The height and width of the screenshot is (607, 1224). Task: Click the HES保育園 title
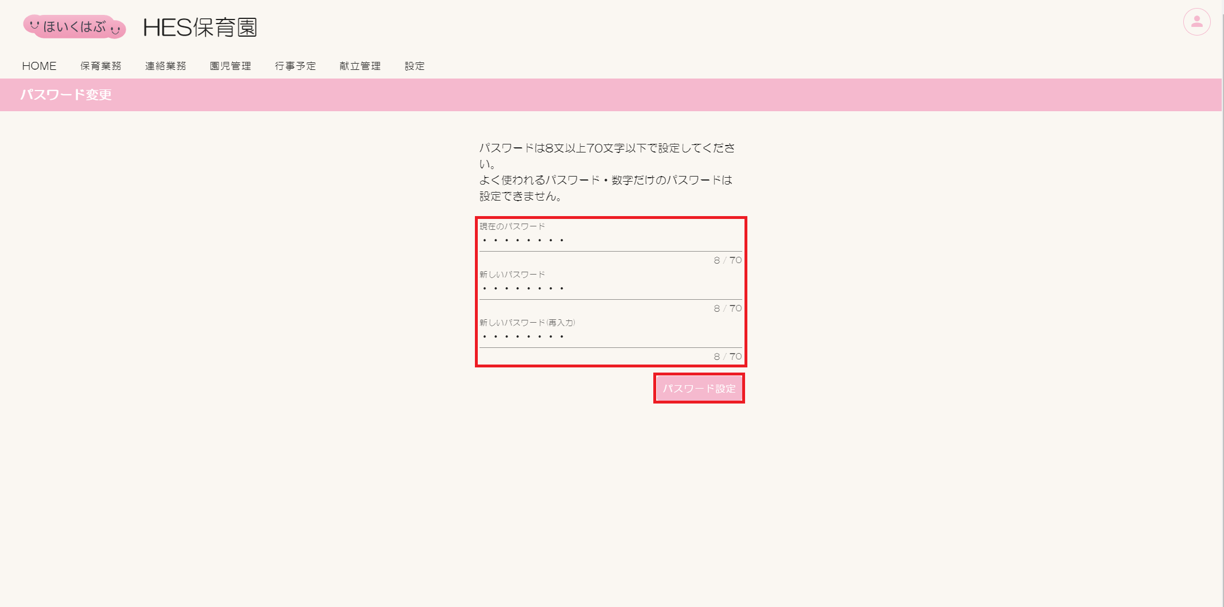200,27
